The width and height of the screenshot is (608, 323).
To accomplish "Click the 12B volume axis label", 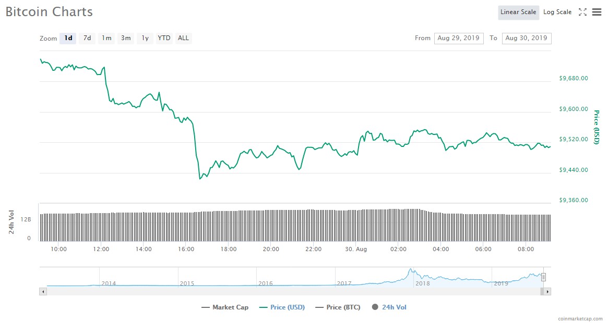I will pos(26,219).
